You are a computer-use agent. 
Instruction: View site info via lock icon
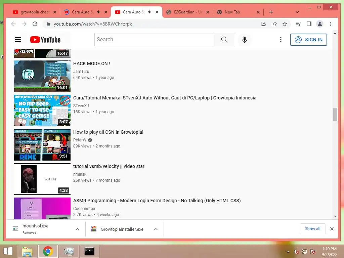[x=48, y=24]
